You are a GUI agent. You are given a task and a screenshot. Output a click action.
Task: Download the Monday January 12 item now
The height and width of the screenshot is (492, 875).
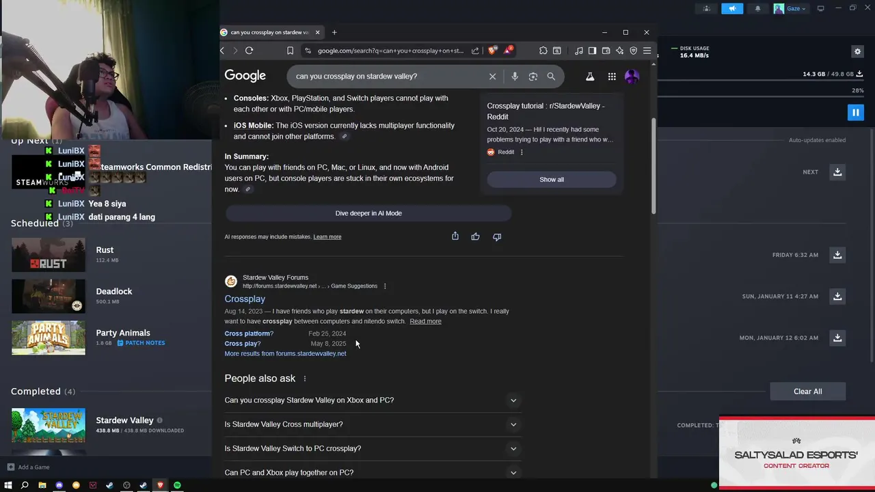(837, 338)
